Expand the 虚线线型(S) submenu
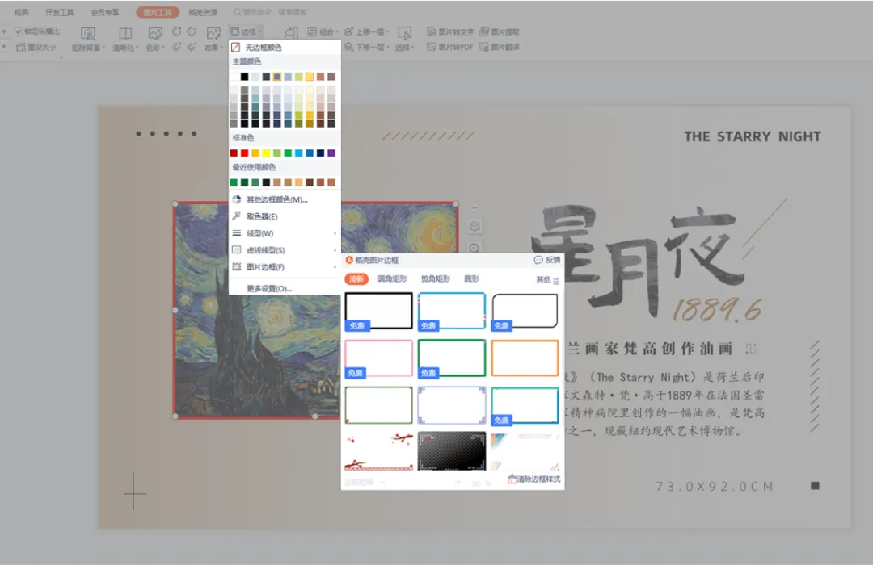The image size is (873, 565). tap(285, 250)
